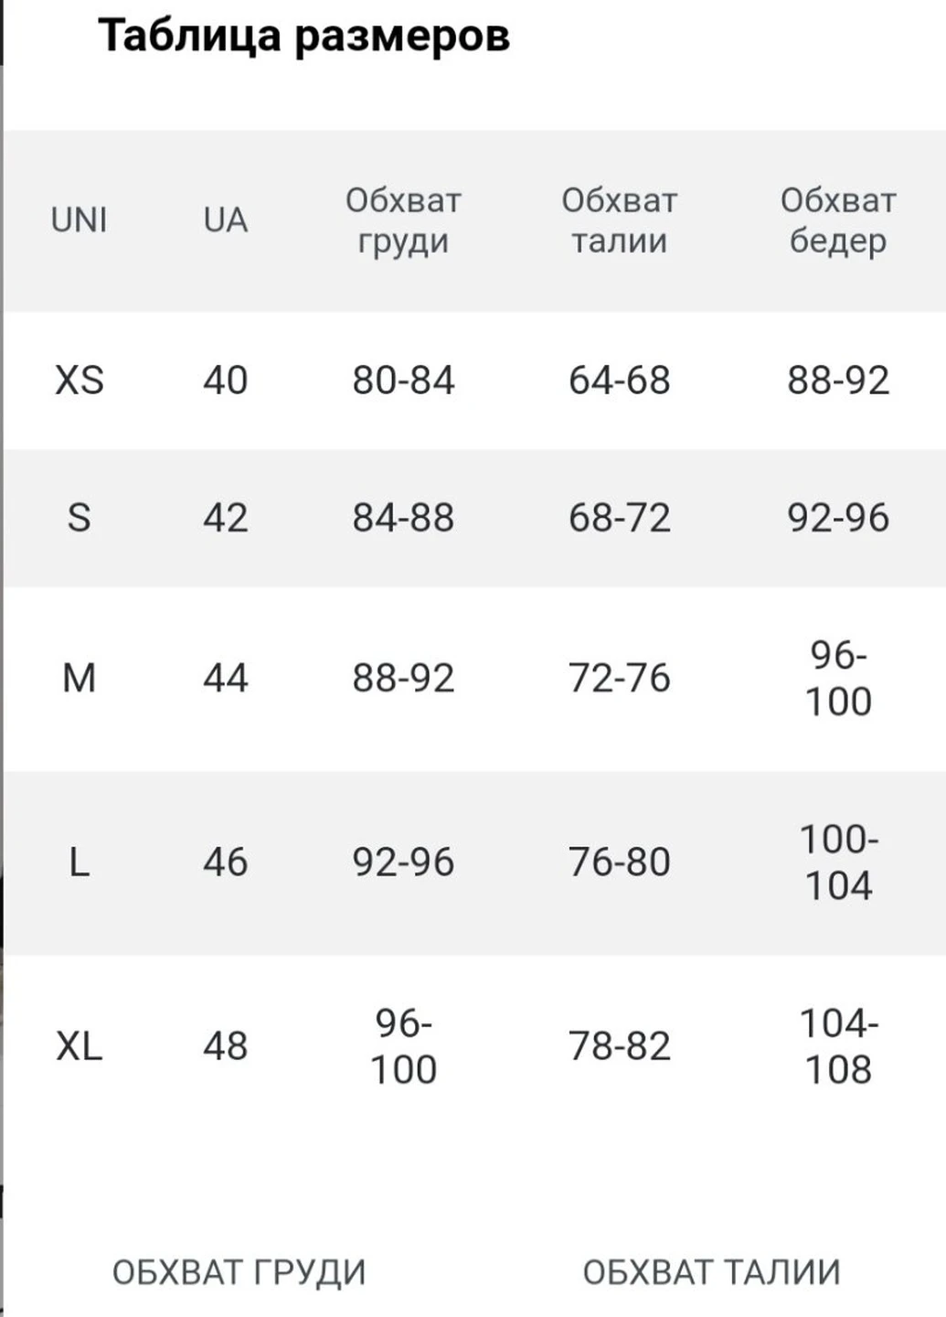Viewport: 946px width, 1317px height.
Task: Click the Таблица размеров heading
Action: (x=304, y=37)
